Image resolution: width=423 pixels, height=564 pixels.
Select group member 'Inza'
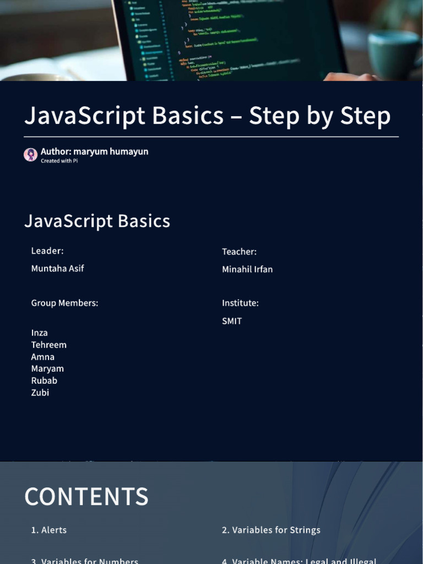click(39, 333)
